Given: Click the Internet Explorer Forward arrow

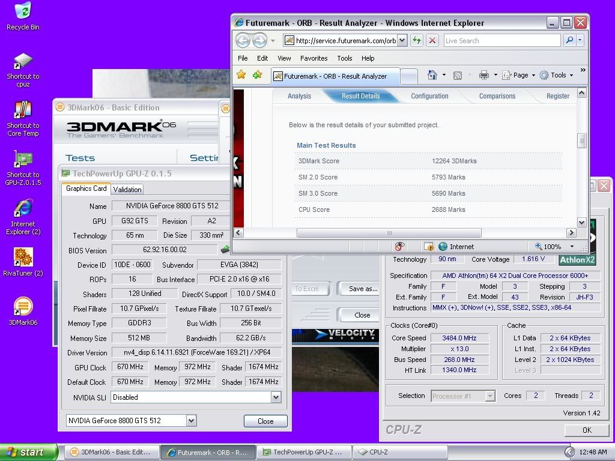Looking at the screenshot, I should pos(259,40).
